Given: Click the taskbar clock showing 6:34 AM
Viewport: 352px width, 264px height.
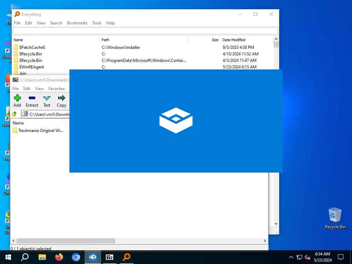Looking at the screenshot, I should (x=322, y=257).
